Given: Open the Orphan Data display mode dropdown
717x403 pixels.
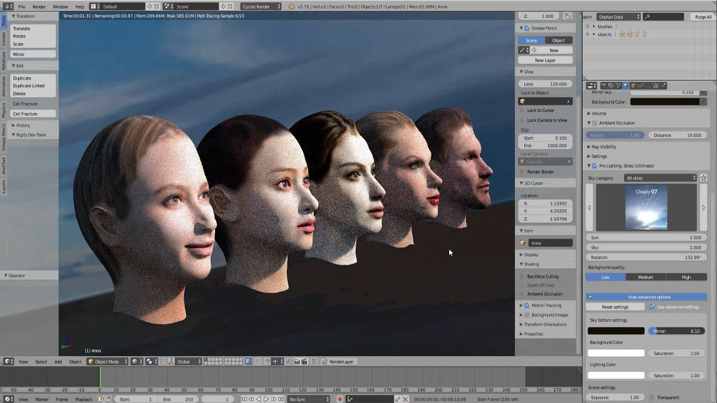Looking at the screenshot, I should pyautogui.click(x=618, y=17).
